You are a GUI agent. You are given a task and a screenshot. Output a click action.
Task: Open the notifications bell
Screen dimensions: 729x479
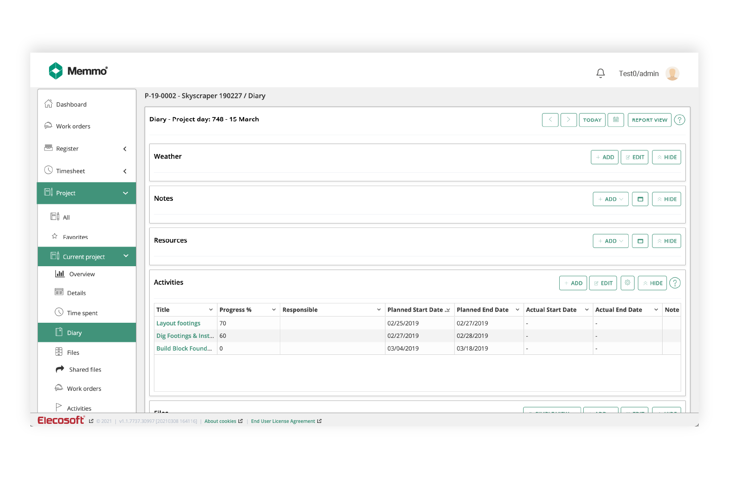point(600,73)
